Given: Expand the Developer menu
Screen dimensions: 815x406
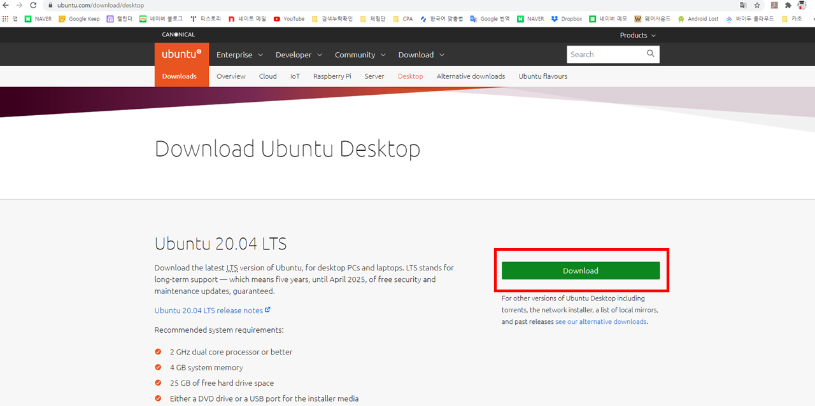Looking at the screenshot, I should (299, 55).
